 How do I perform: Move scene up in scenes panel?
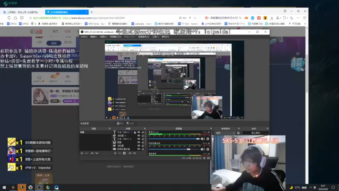click(92, 153)
